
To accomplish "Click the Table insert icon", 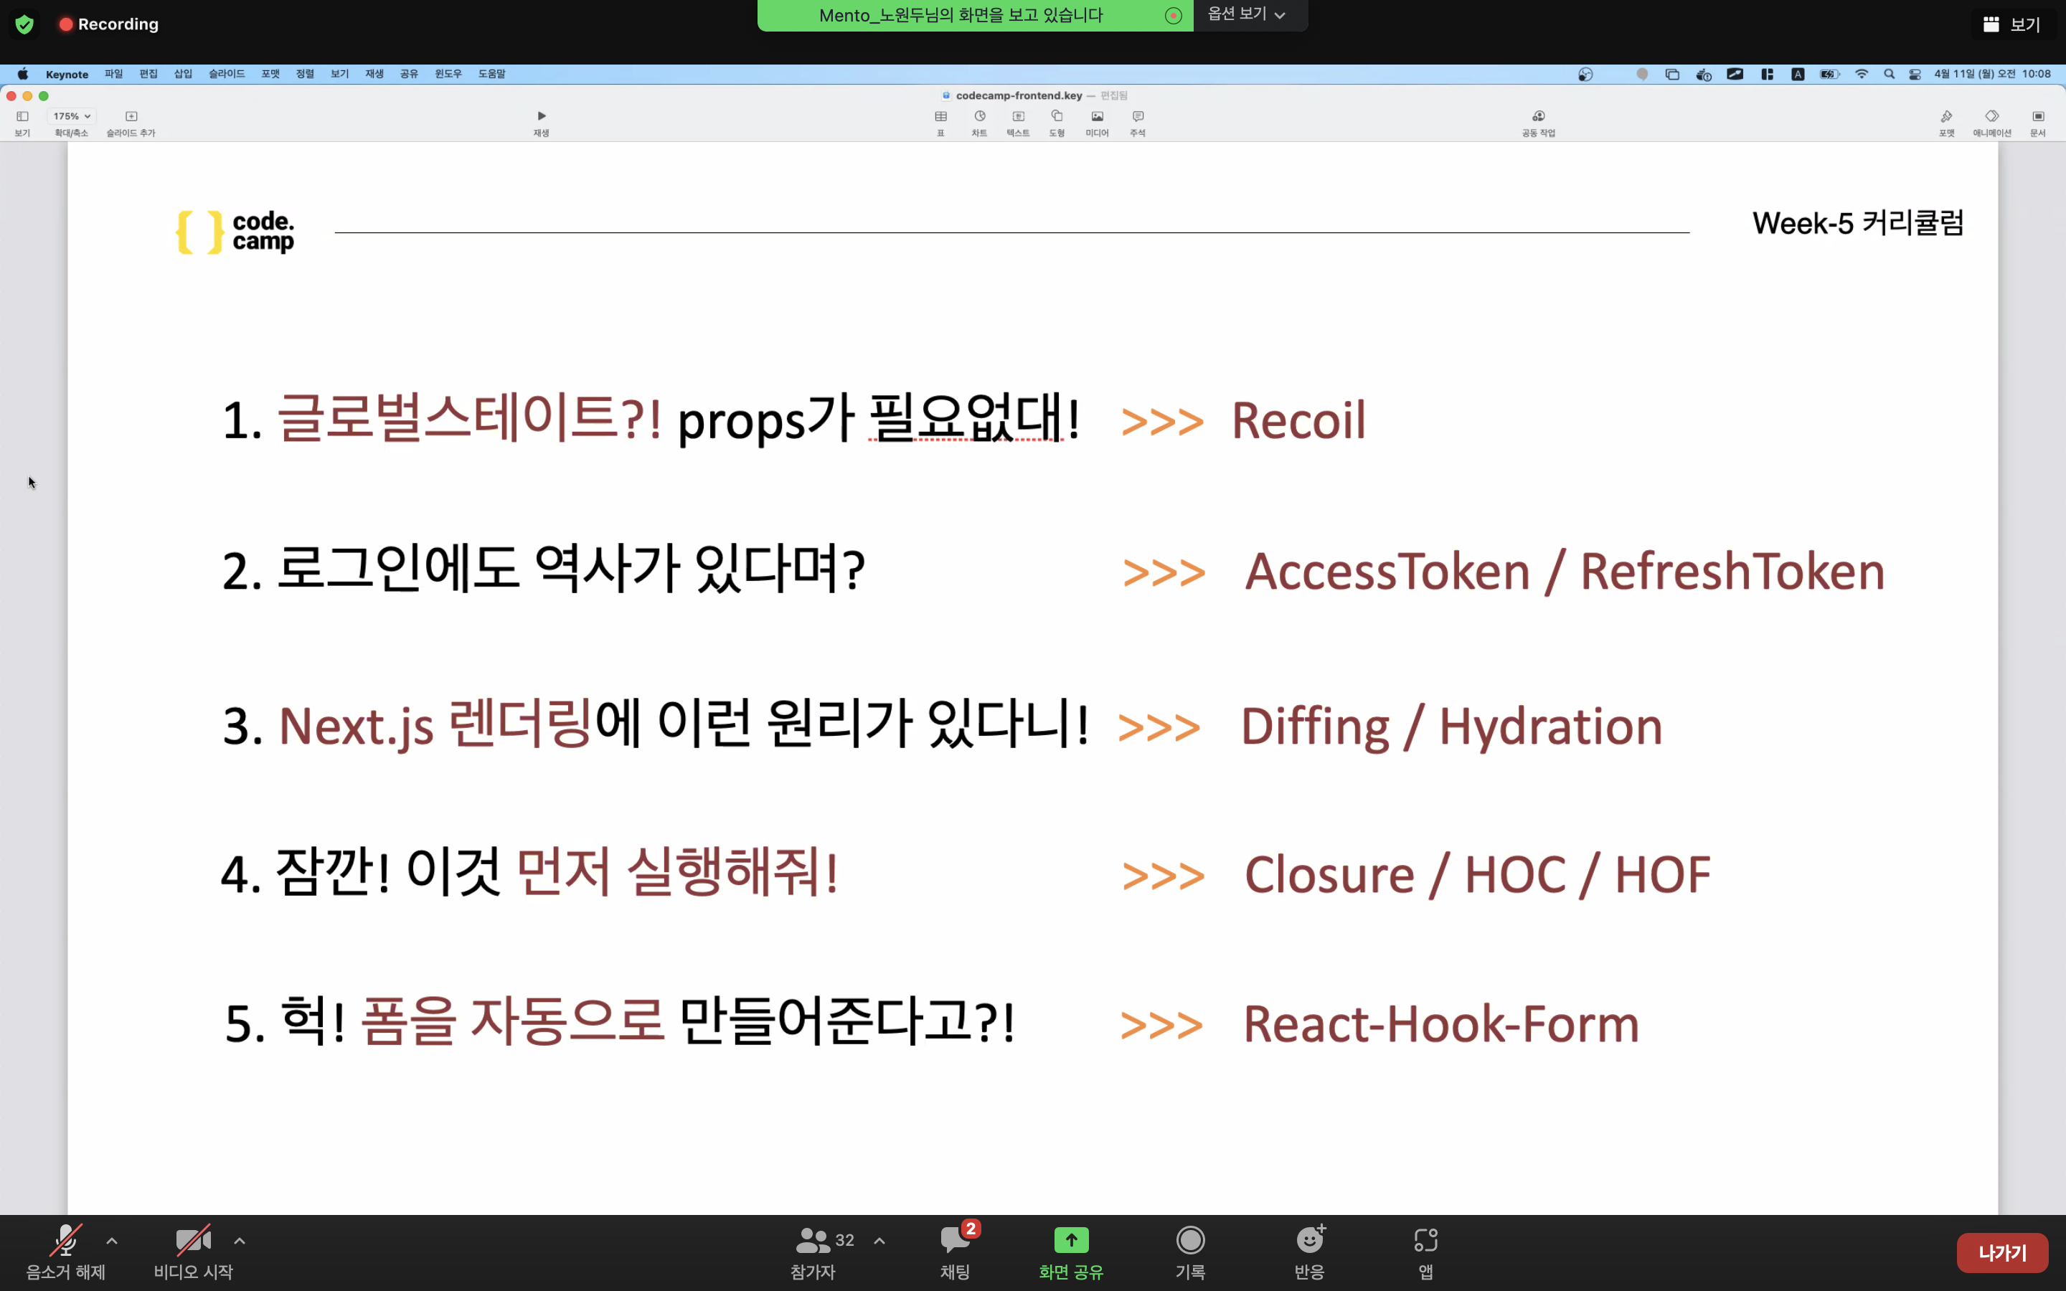I will pos(940,117).
